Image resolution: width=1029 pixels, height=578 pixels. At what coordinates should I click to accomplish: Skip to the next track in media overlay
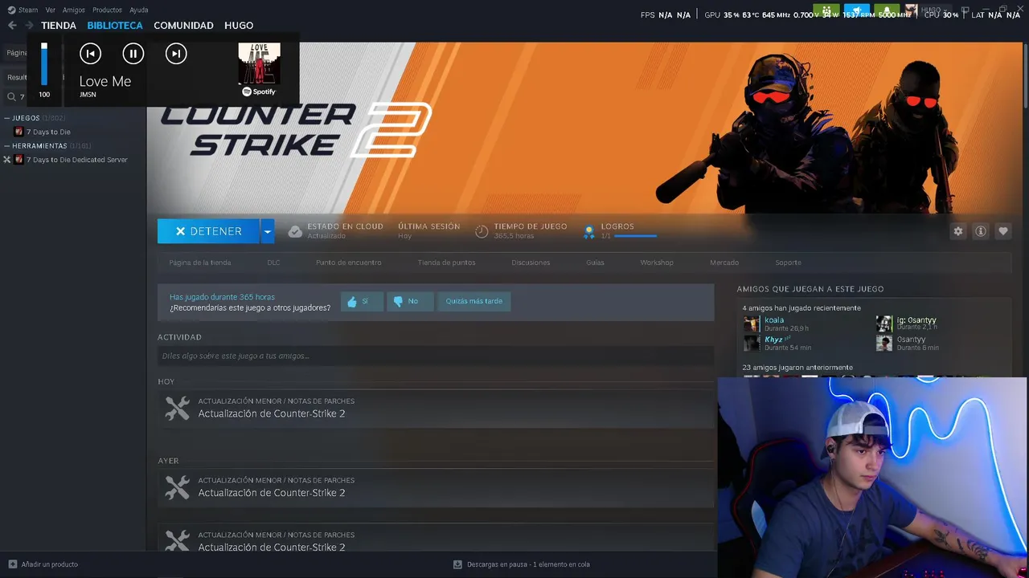click(176, 54)
